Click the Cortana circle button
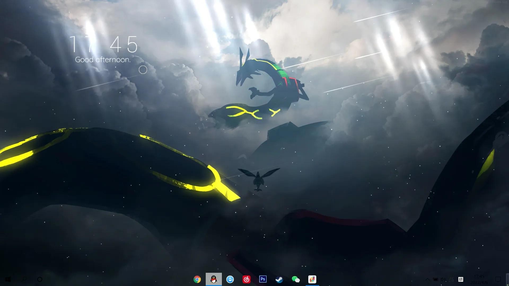Screen dimensions: 509x286 40,279
